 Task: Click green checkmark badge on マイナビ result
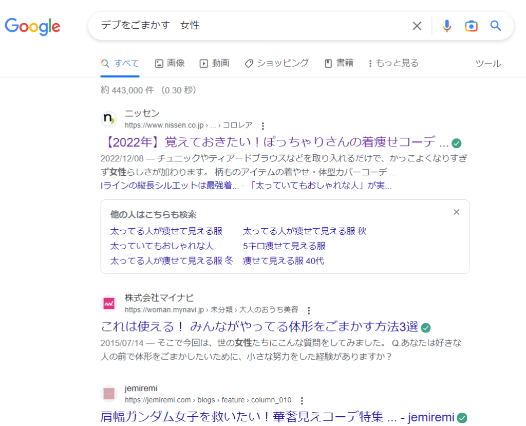point(426,328)
